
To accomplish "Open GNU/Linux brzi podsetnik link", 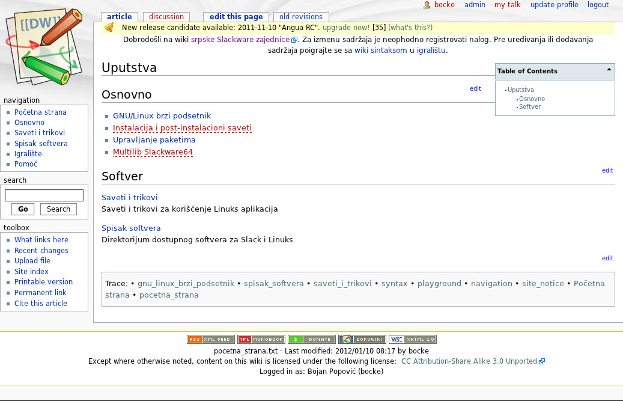I will tap(162, 116).
